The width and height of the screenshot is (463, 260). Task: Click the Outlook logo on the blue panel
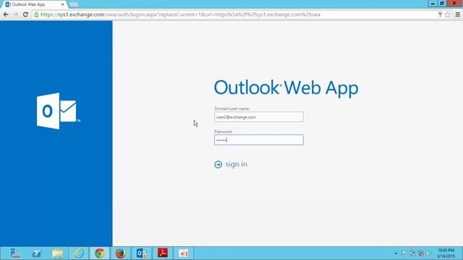coord(59,111)
